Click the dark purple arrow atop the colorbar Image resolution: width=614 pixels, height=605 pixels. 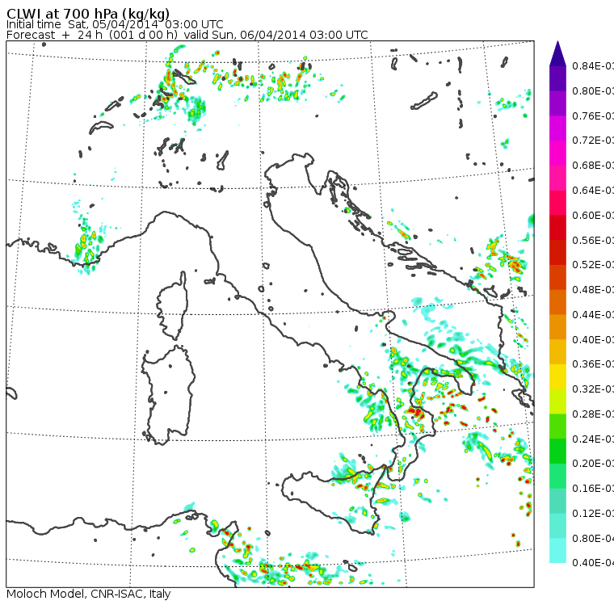(x=557, y=53)
